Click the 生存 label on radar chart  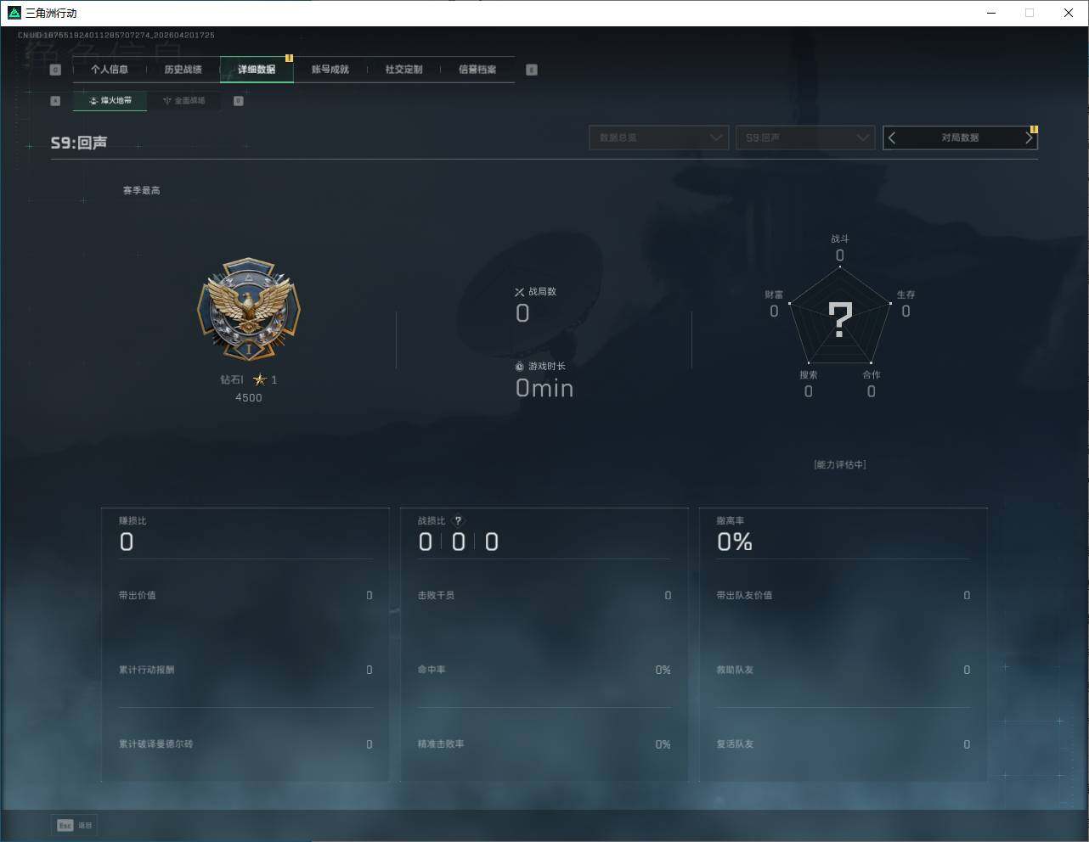point(906,295)
